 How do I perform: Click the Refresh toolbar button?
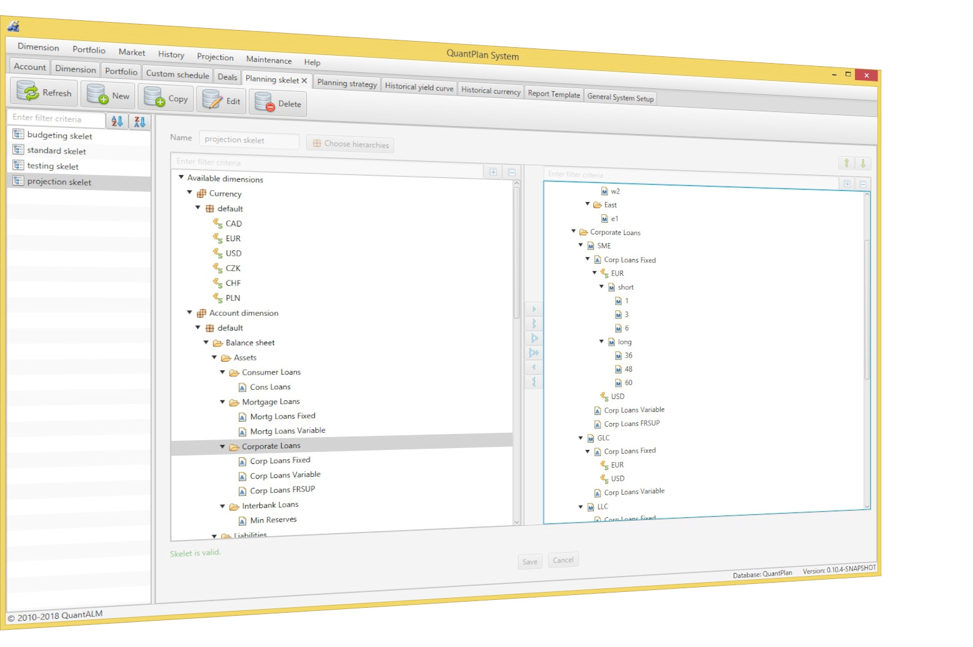tap(45, 92)
